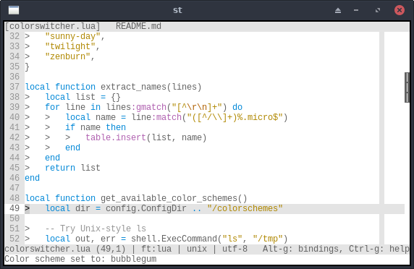The image size is (414, 269).
Task: Switch to the README.md tab
Action: [x=138, y=26]
